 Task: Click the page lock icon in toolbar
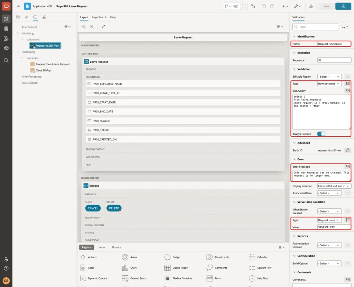[253, 6]
